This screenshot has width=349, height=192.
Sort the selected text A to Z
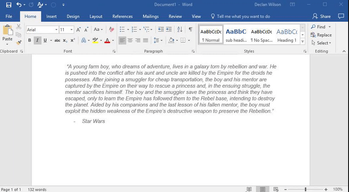click(x=180, y=30)
